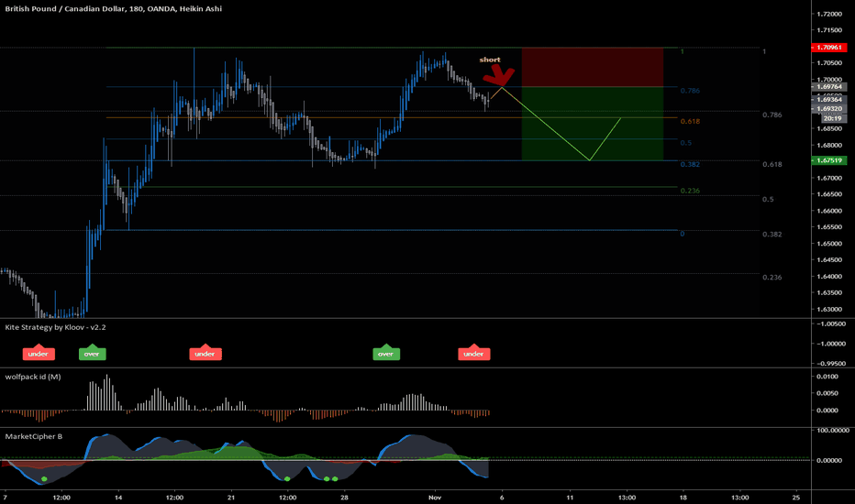Select the green 0.236 Fibonacci level label
This screenshot has height=504, width=855.
click(690, 191)
